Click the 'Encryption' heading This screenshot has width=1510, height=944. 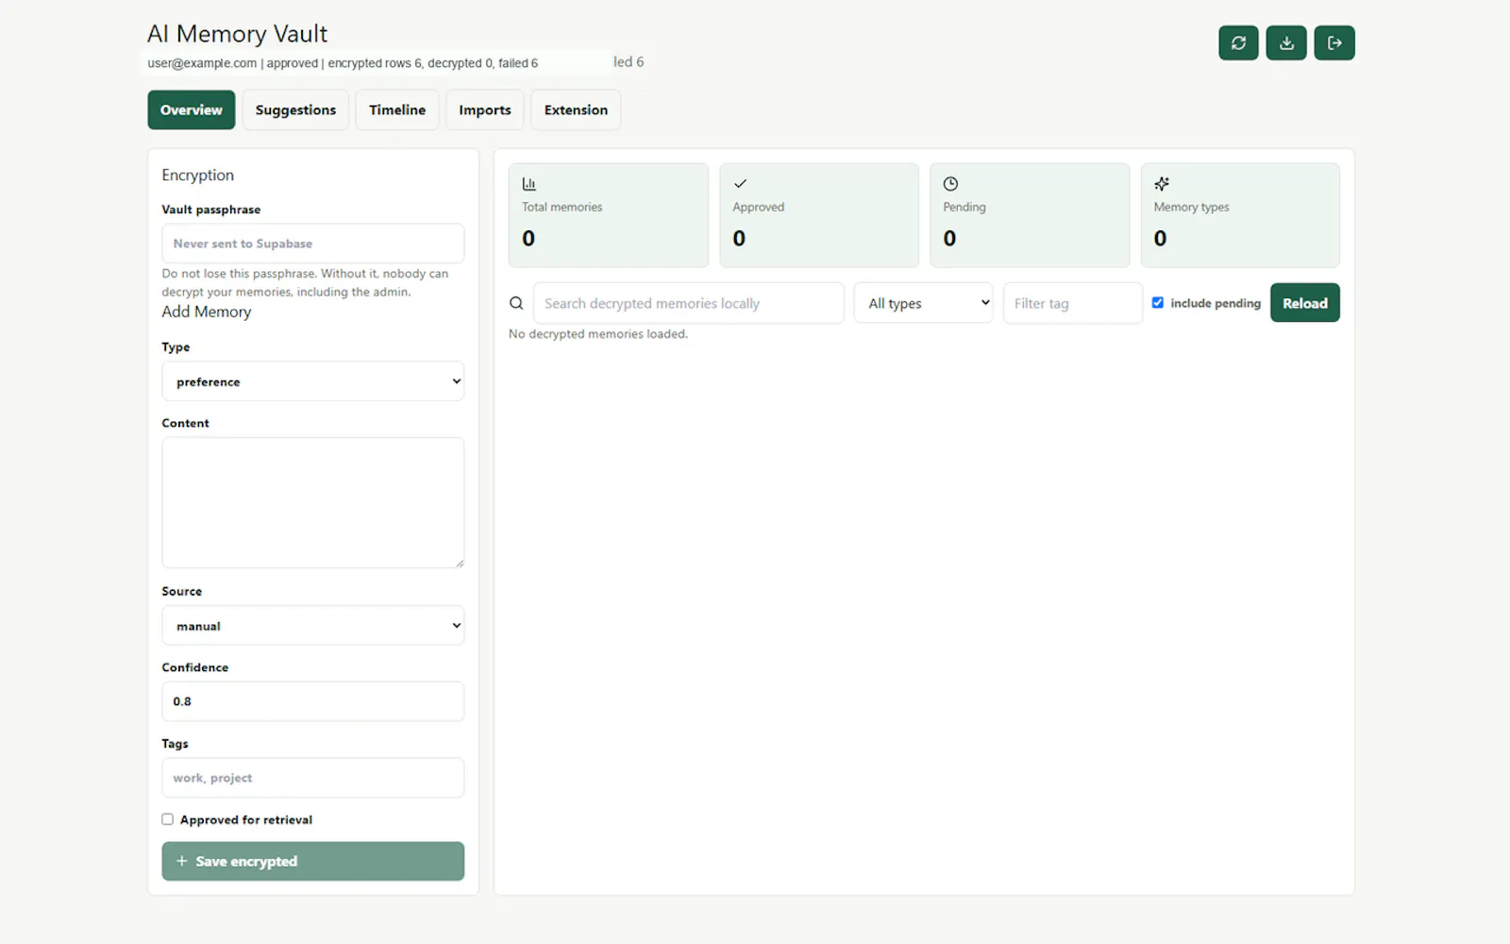tap(198, 175)
